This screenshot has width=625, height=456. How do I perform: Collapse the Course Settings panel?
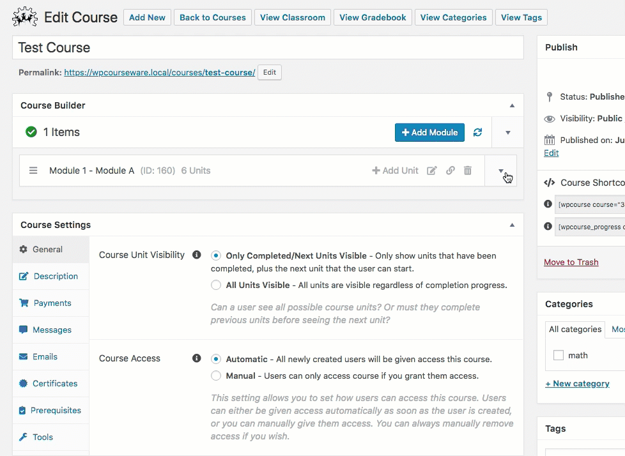pyautogui.click(x=512, y=225)
